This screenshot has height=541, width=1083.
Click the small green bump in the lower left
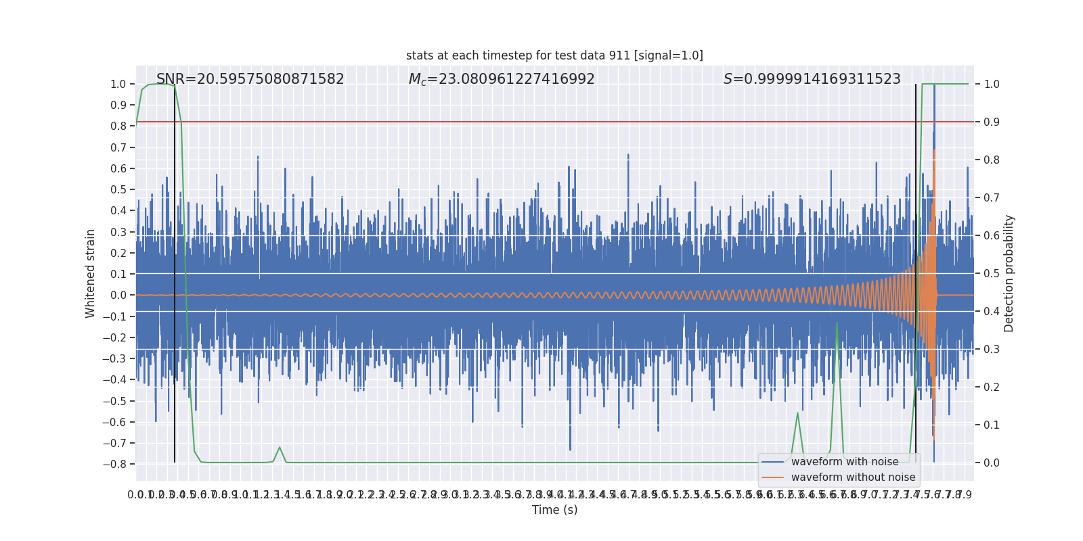tap(280, 448)
